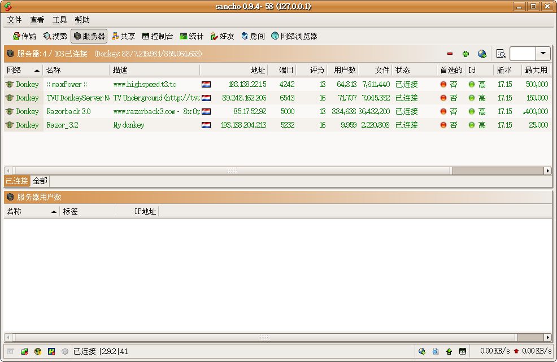This screenshot has height=362, width=557.
Task: Switch to the 已连接 connected tab
Action: [x=17, y=181]
